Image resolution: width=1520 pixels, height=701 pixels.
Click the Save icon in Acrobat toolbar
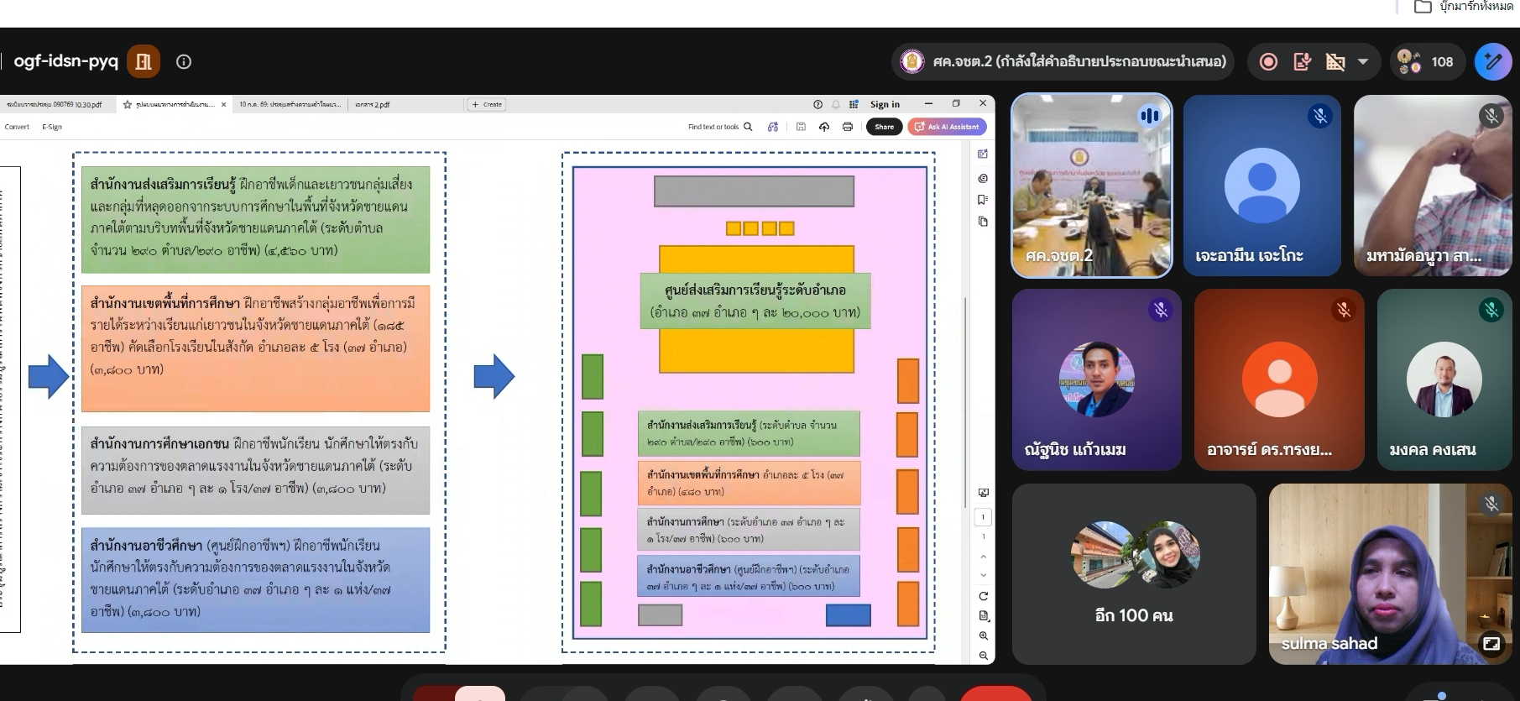pos(801,127)
